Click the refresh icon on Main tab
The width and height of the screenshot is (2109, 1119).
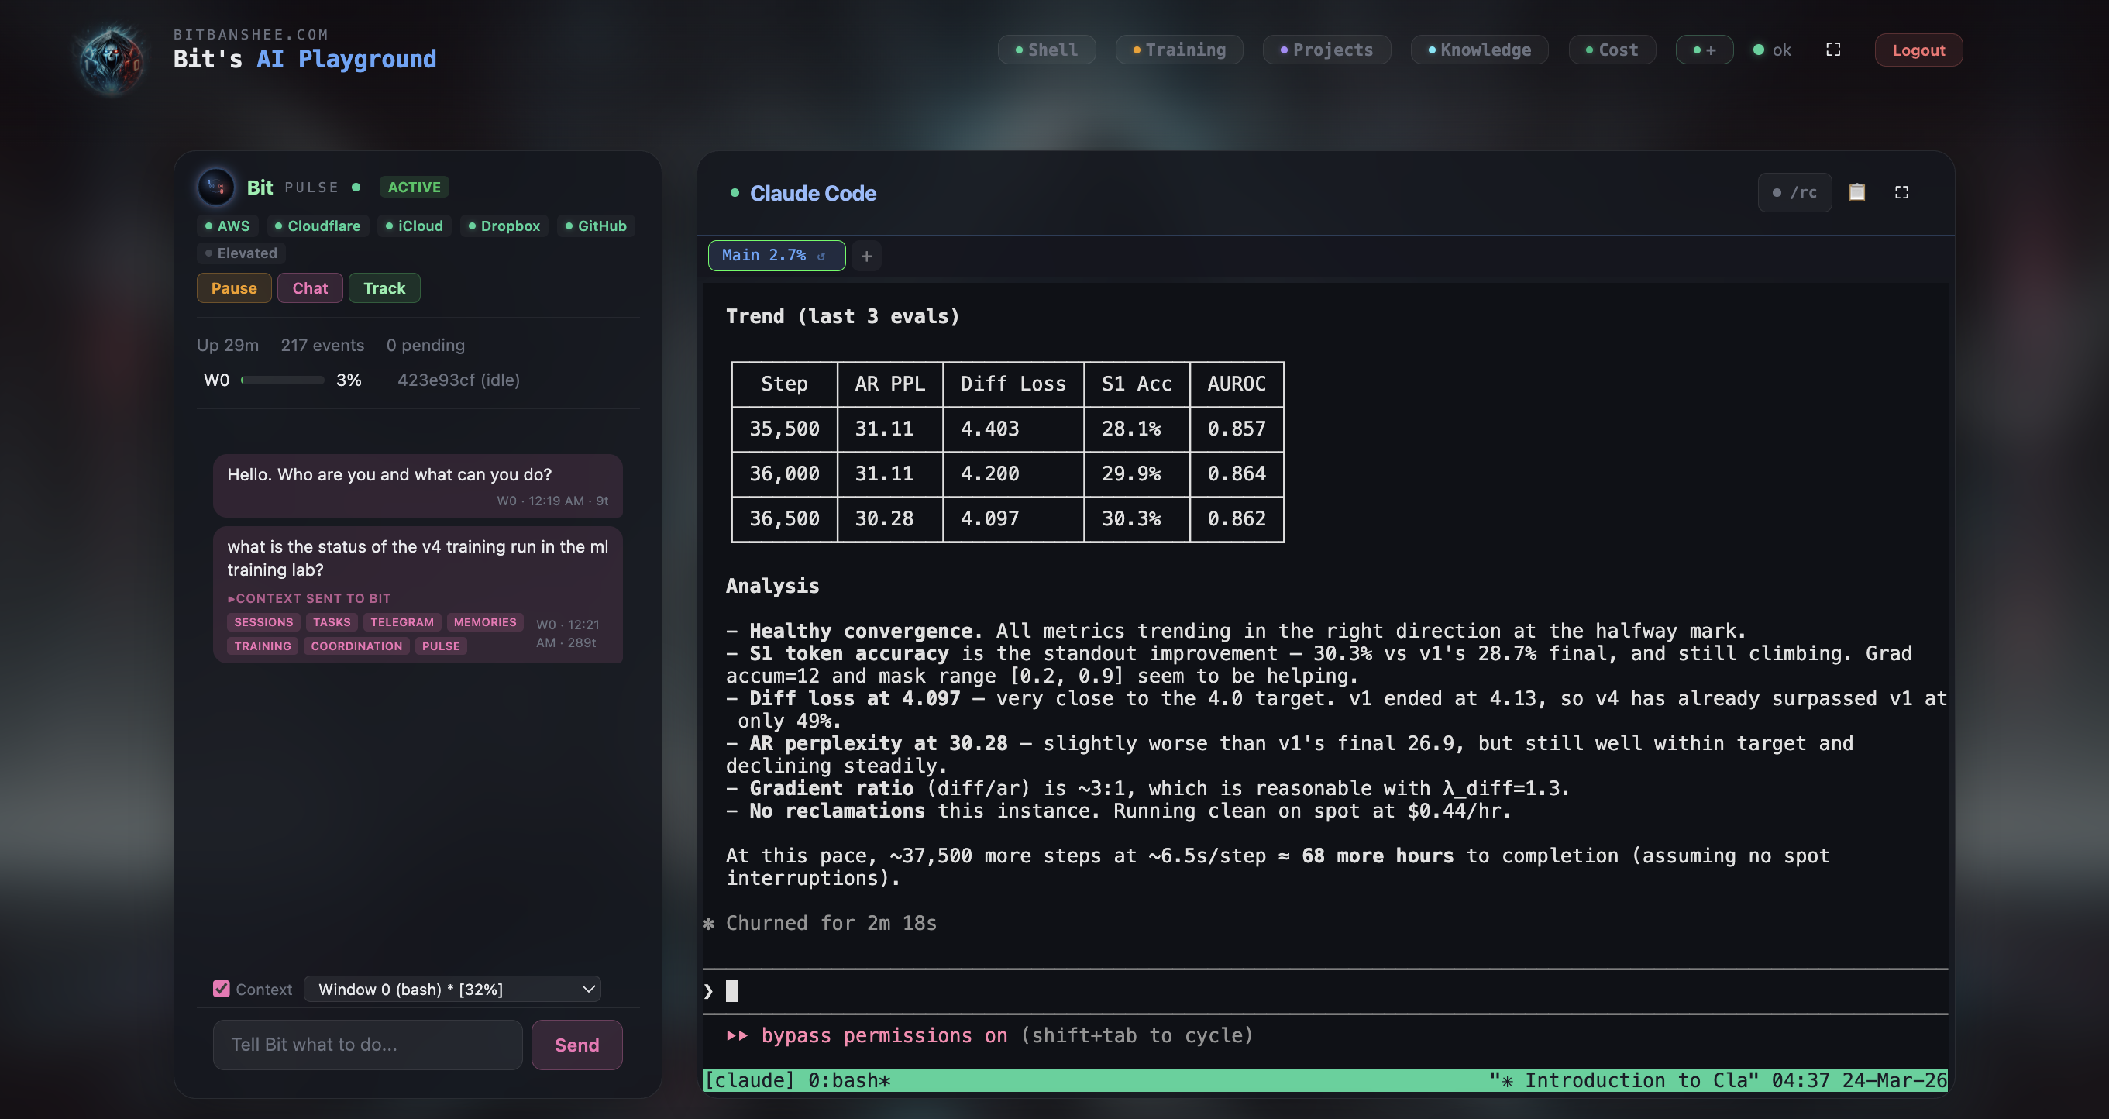pos(821,257)
